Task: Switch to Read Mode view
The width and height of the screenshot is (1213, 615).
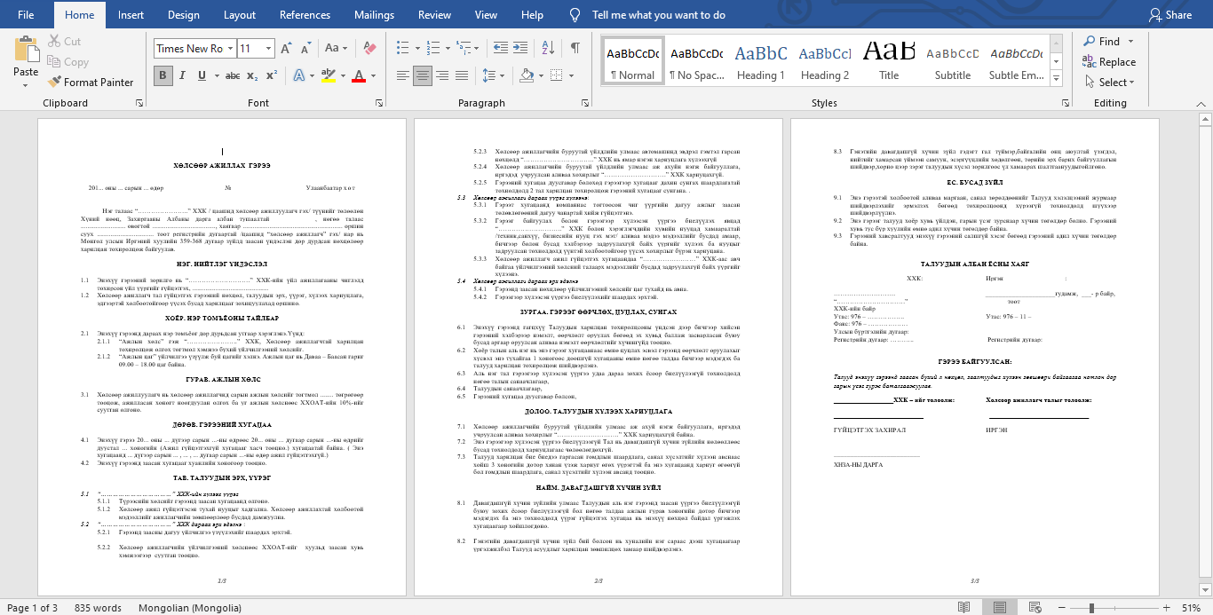Action: (x=963, y=608)
